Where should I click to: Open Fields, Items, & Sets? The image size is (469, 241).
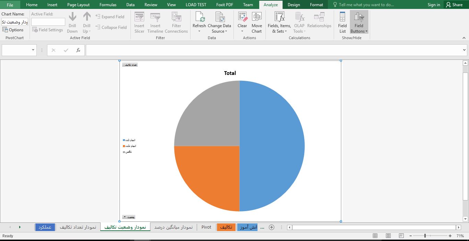coord(279,23)
